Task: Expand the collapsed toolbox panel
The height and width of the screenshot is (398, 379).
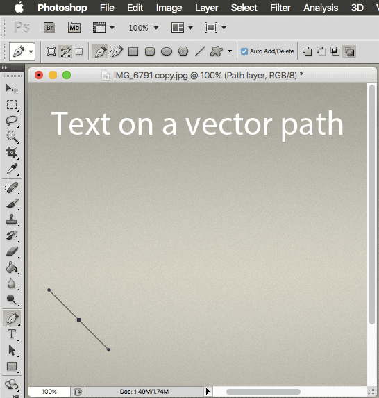Action: [x=4, y=68]
